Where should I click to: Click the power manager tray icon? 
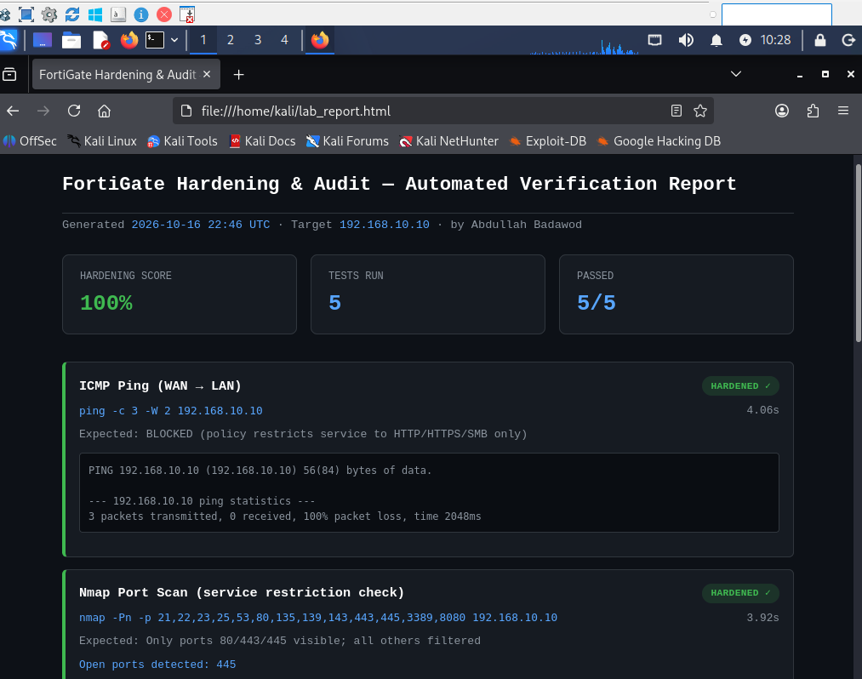click(745, 40)
